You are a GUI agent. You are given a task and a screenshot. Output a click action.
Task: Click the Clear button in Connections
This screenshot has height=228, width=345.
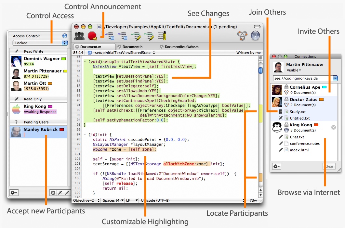point(329,166)
